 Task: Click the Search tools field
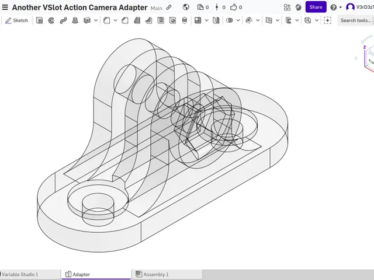point(356,20)
